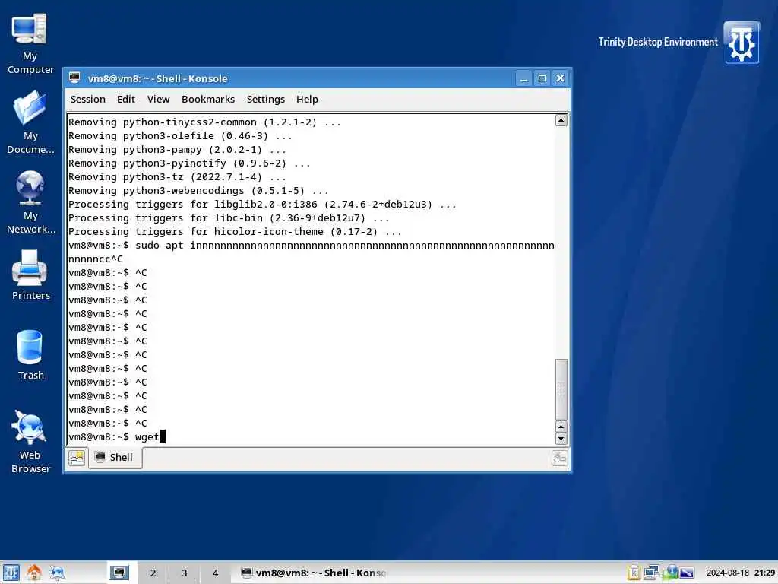Click 'Processing triggers for hicolor-icon-theme' line
The image size is (778, 584).
click(235, 232)
